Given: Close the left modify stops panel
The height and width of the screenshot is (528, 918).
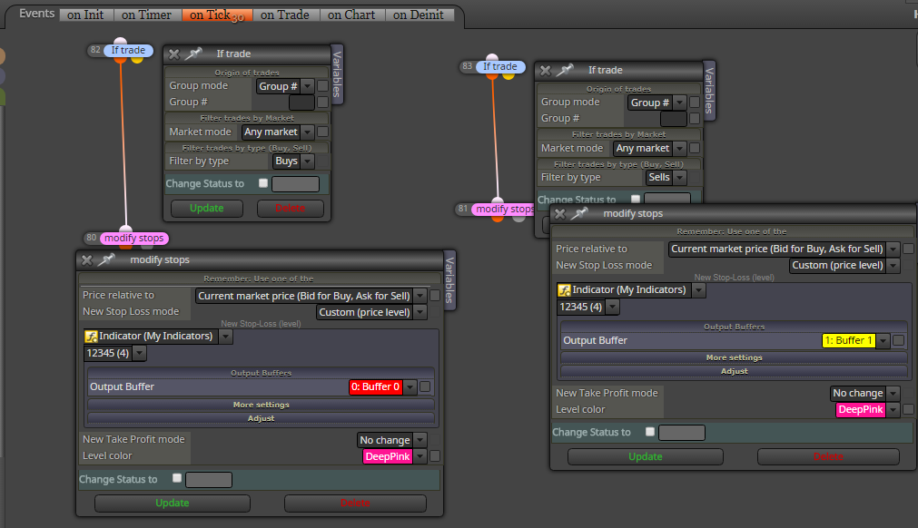Looking at the screenshot, I should click(x=87, y=260).
